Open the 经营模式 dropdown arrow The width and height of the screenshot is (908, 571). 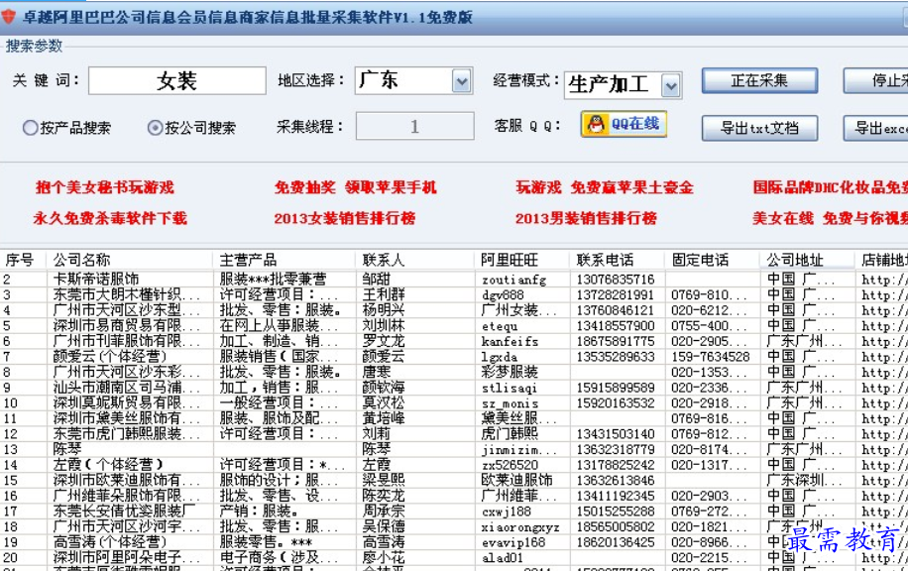(670, 86)
